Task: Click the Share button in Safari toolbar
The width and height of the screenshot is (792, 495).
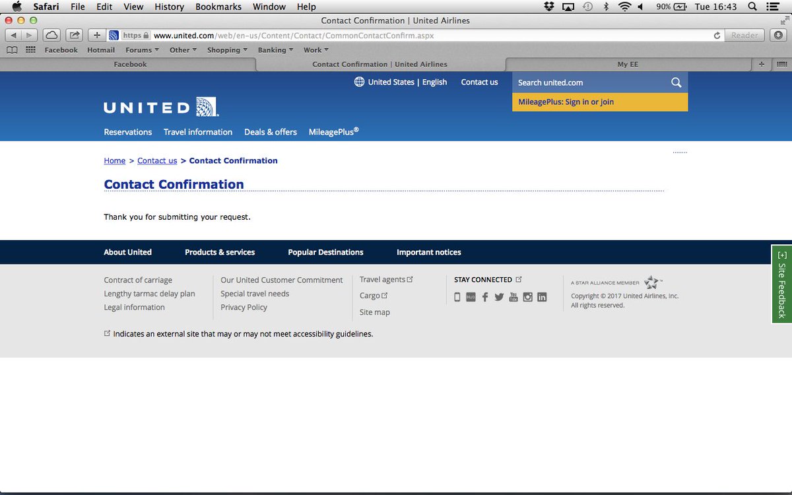Action: tap(75, 35)
